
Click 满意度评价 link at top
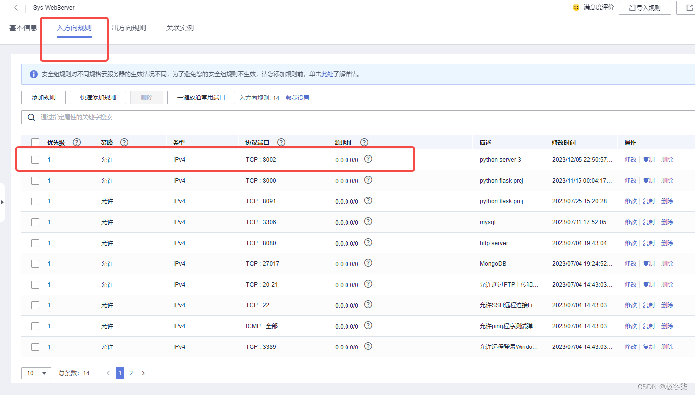pyautogui.click(x=599, y=7)
